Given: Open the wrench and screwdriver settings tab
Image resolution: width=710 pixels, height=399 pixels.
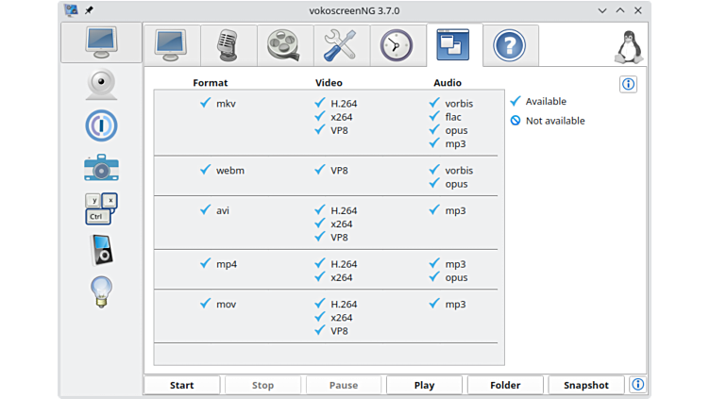Looking at the screenshot, I should 340,45.
